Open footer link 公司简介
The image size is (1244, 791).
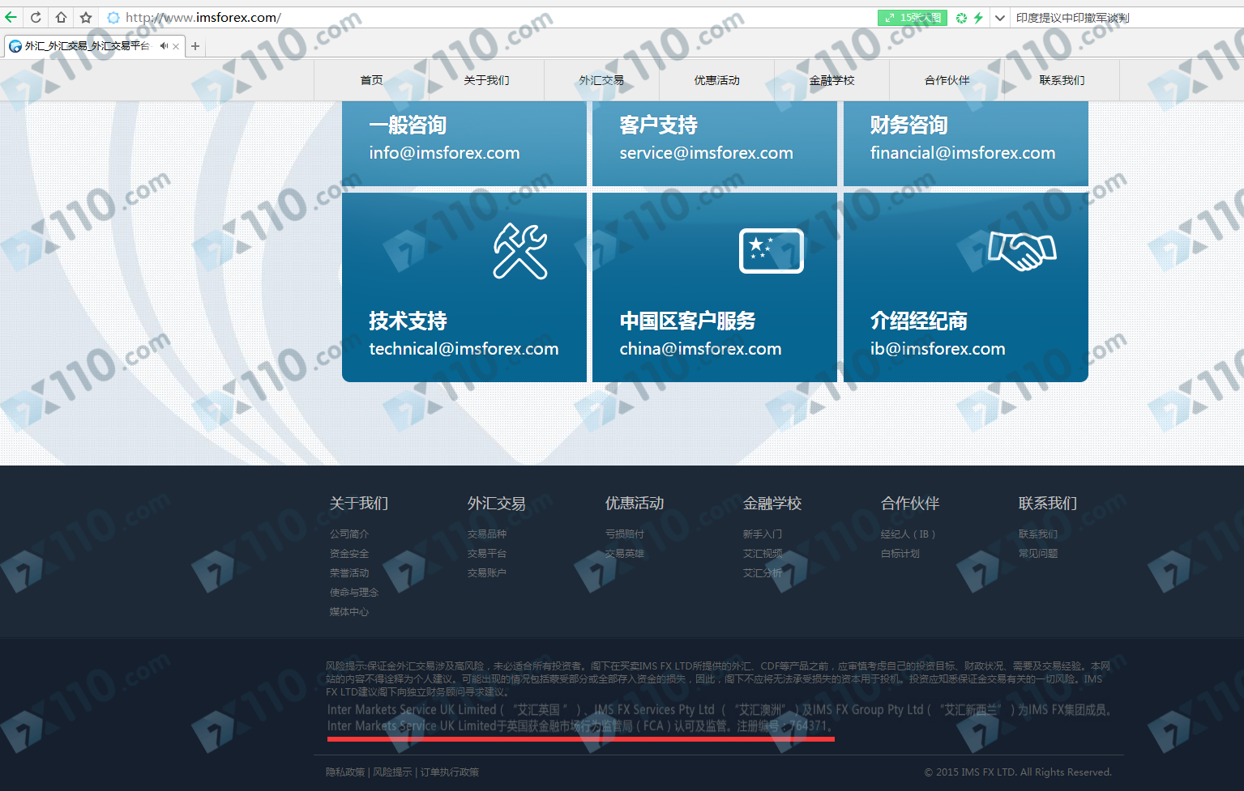[x=349, y=534]
